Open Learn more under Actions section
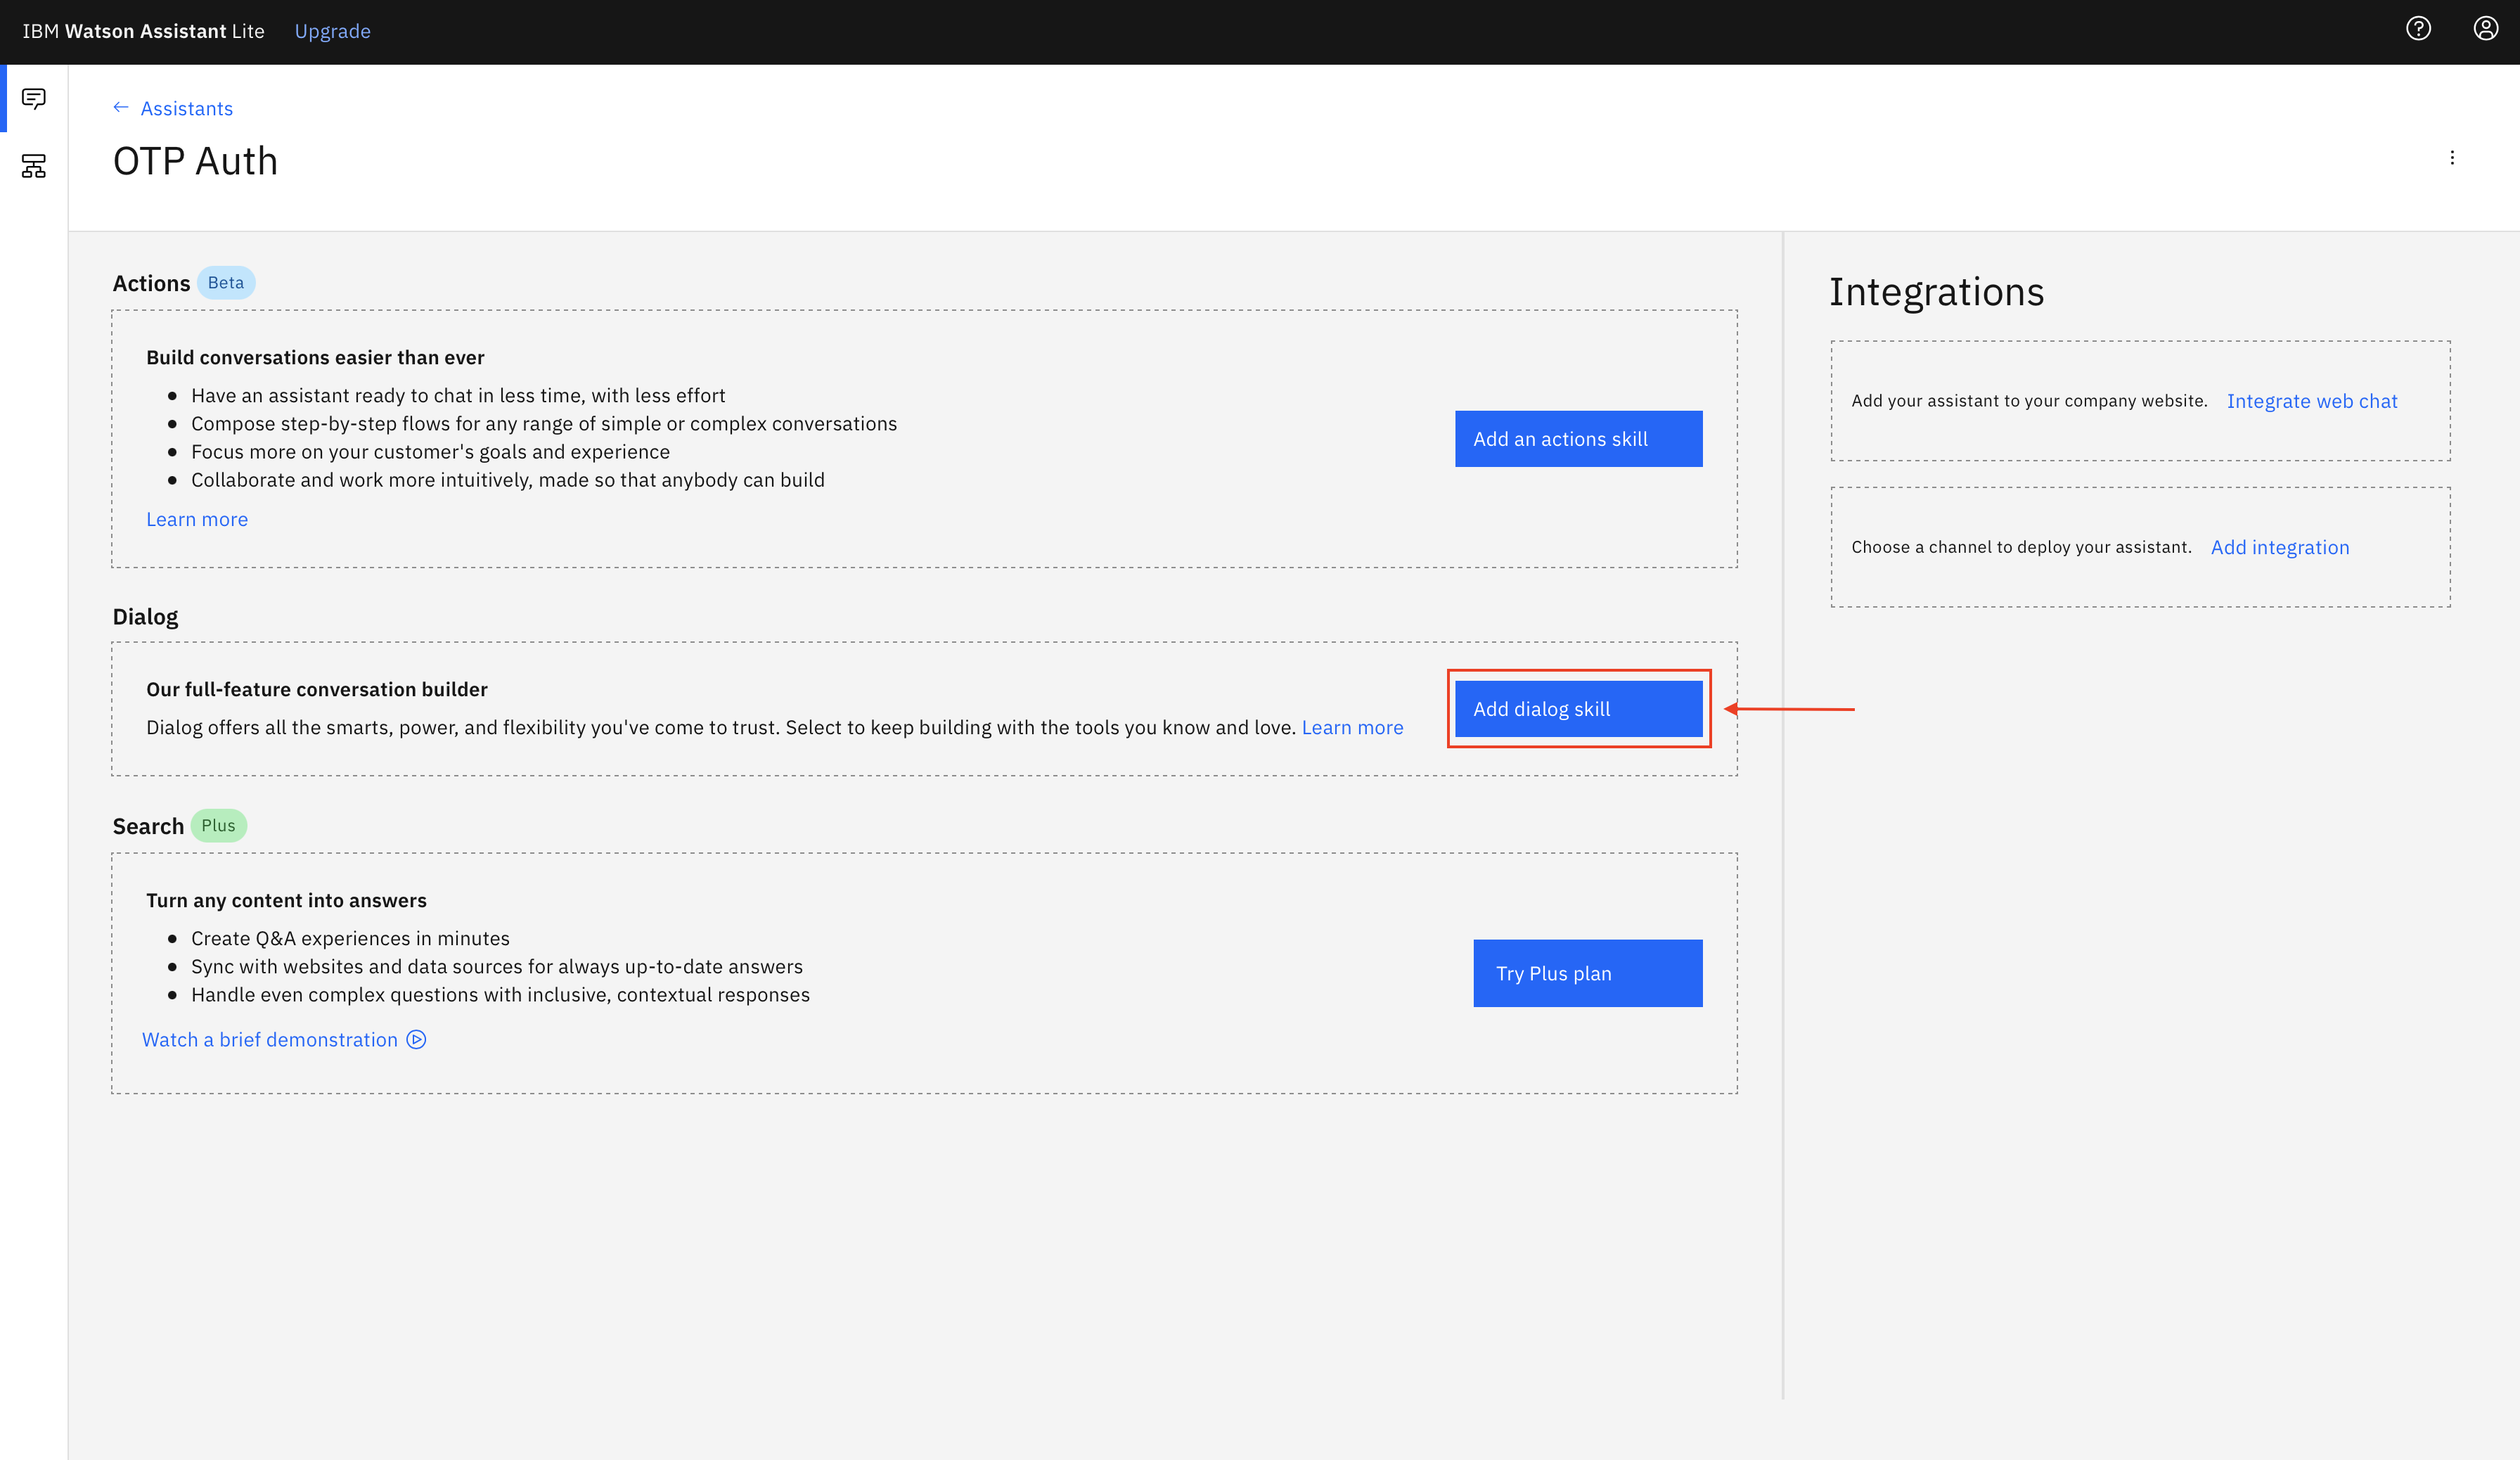 tap(197, 519)
